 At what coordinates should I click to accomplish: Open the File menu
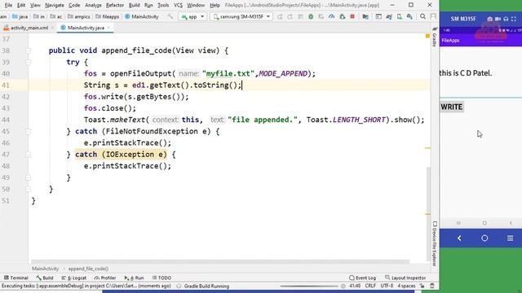tap(8, 6)
